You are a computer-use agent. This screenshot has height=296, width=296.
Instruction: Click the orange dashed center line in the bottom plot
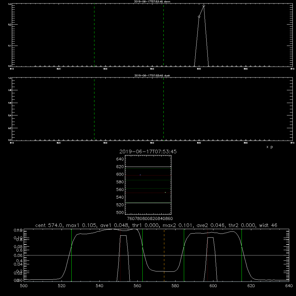(164, 255)
